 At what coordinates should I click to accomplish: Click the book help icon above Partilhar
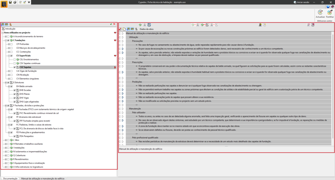[x=332, y=7]
